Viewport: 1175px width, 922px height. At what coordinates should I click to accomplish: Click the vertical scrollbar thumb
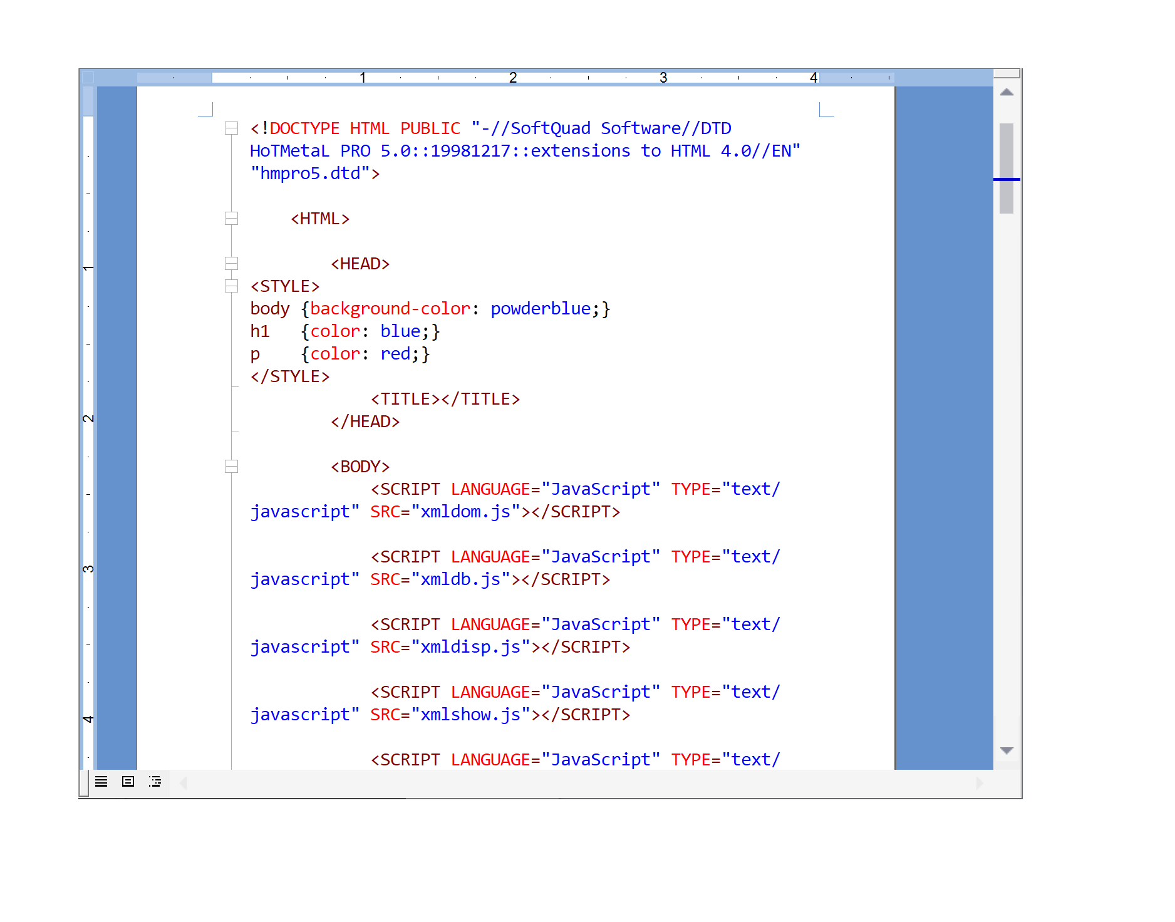point(1007,166)
